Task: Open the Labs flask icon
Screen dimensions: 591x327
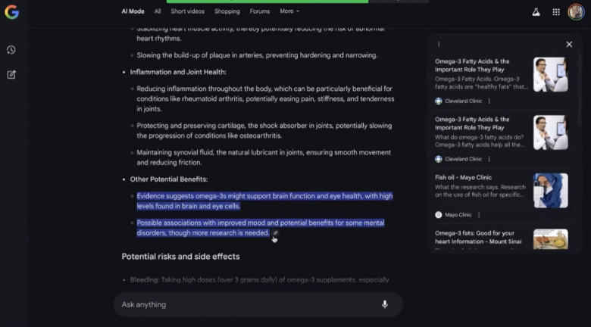Action: pos(536,12)
